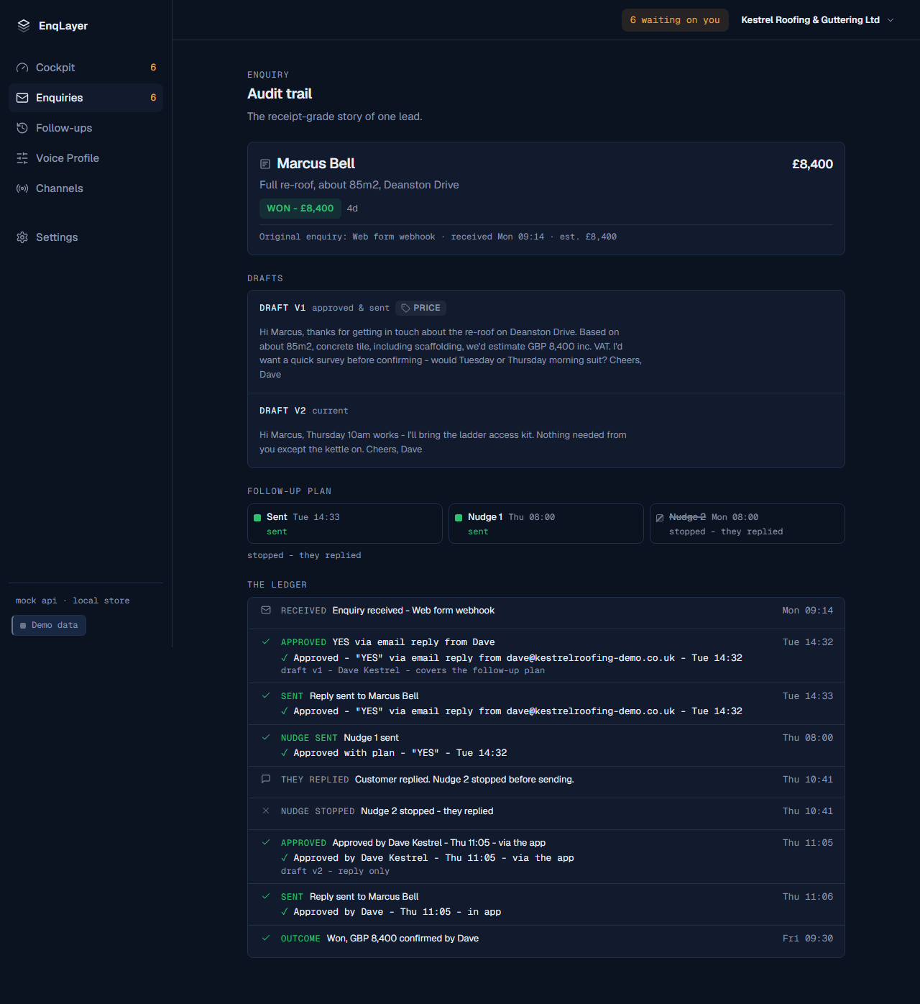Select the Sent Tue 14:33 follow-up card

345,524
